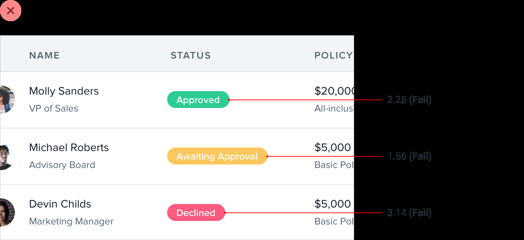Click the POLICY column header
This screenshot has height=240, width=524.
pos(334,55)
